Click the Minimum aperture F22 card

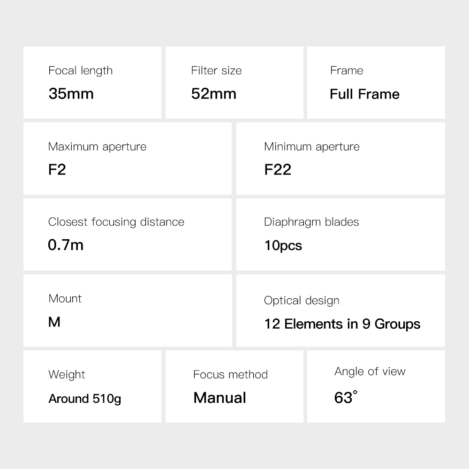340,159
